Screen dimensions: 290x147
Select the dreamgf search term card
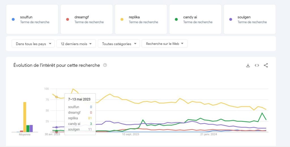(x=87, y=19)
